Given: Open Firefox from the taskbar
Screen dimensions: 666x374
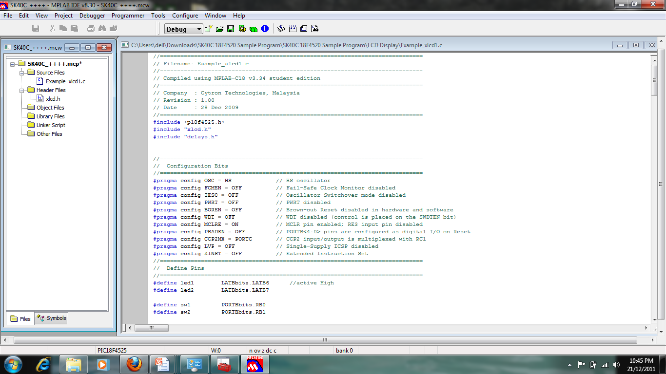Looking at the screenshot, I should point(134,364).
